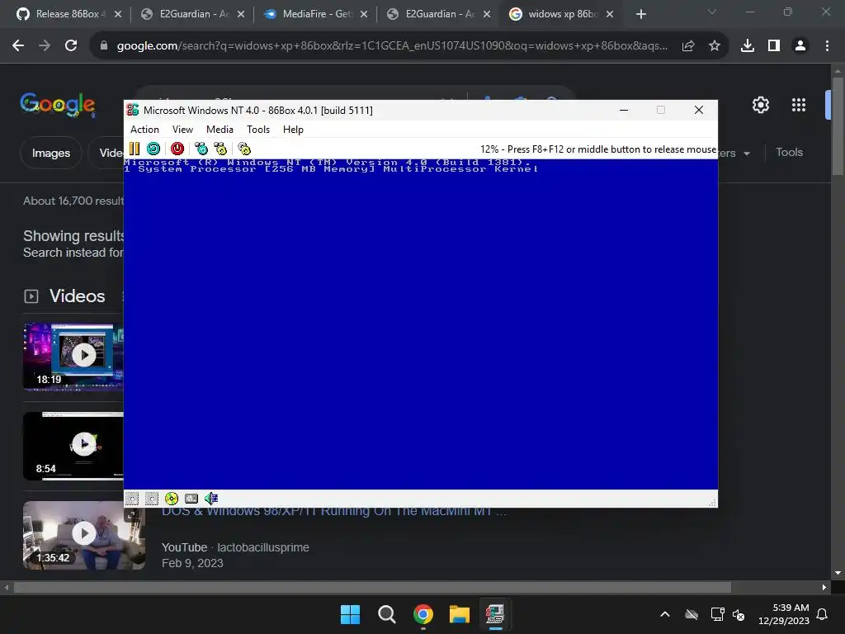
Task: Open Windows Start menu
Action: point(350,614)
